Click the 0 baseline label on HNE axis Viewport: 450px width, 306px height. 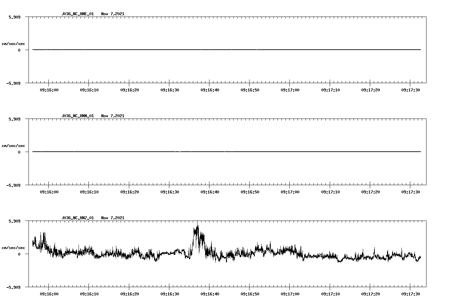tap(19, 50)
